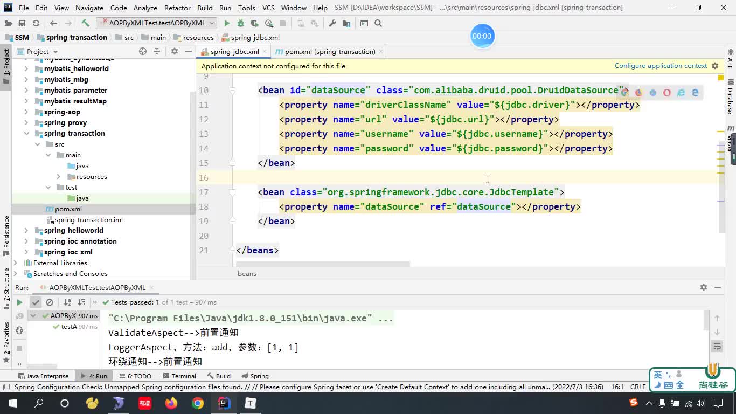Locate current file with crosshair icon
The height and width of the screenshot is (414, 736).
click(143, 51)
